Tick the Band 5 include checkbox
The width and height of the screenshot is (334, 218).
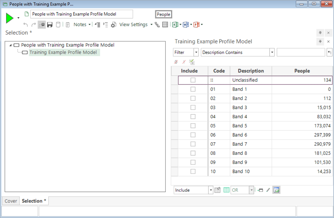tap(193, 126)
